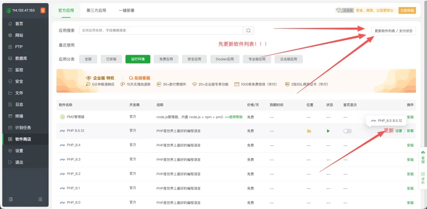Select 运行环境 category filter
Screen dimensions: 427x209
pos(138,59)
